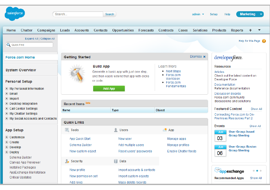
Task: Expand the Deploy section under App Setup
Action: 7,152
